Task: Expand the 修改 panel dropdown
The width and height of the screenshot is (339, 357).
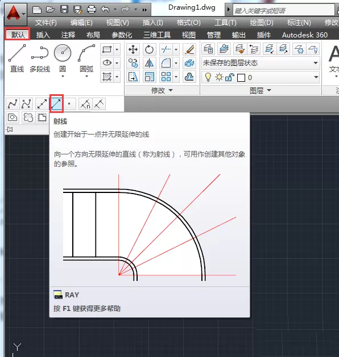Action: click(162, 91)
